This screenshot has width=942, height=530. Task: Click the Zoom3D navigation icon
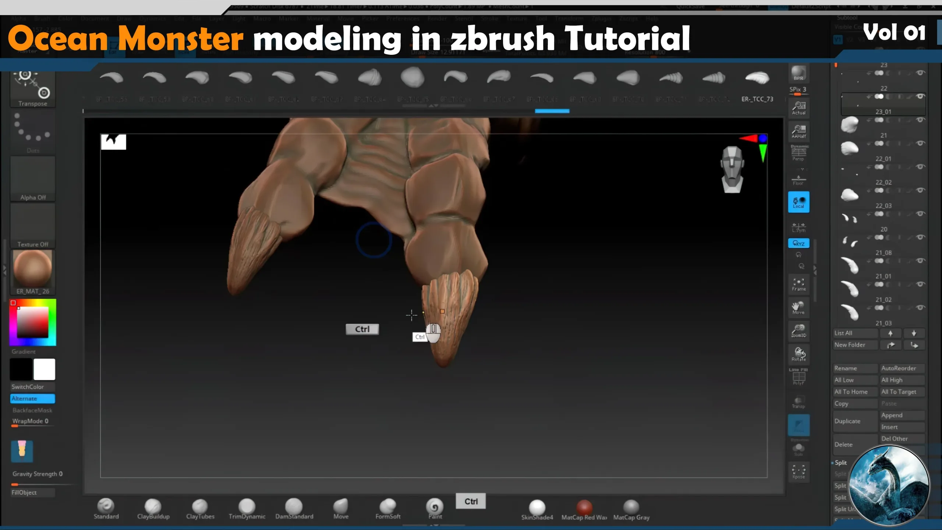pos(798,331)
